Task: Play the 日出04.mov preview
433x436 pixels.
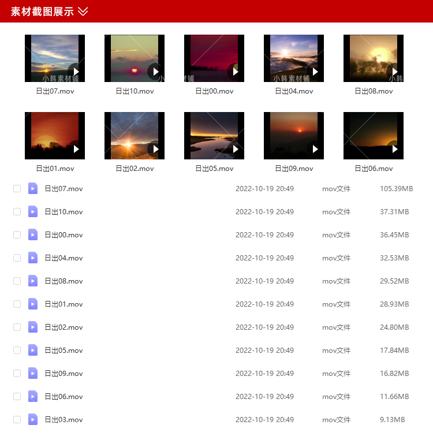Action: click(x=315, y=72)
